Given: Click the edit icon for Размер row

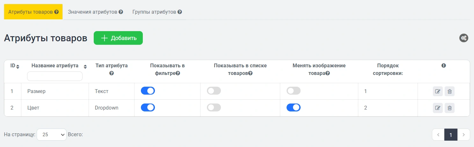Looking at the screenshot, I should tap(438, 91).
